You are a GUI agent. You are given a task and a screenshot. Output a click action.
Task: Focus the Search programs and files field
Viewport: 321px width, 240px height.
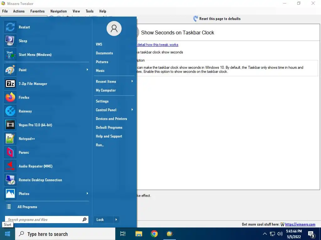pyautogui.click(x=47, y=220)
